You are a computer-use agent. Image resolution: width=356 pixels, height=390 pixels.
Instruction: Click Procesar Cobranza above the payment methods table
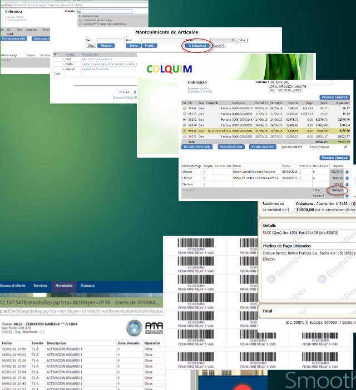pos(334,158)
